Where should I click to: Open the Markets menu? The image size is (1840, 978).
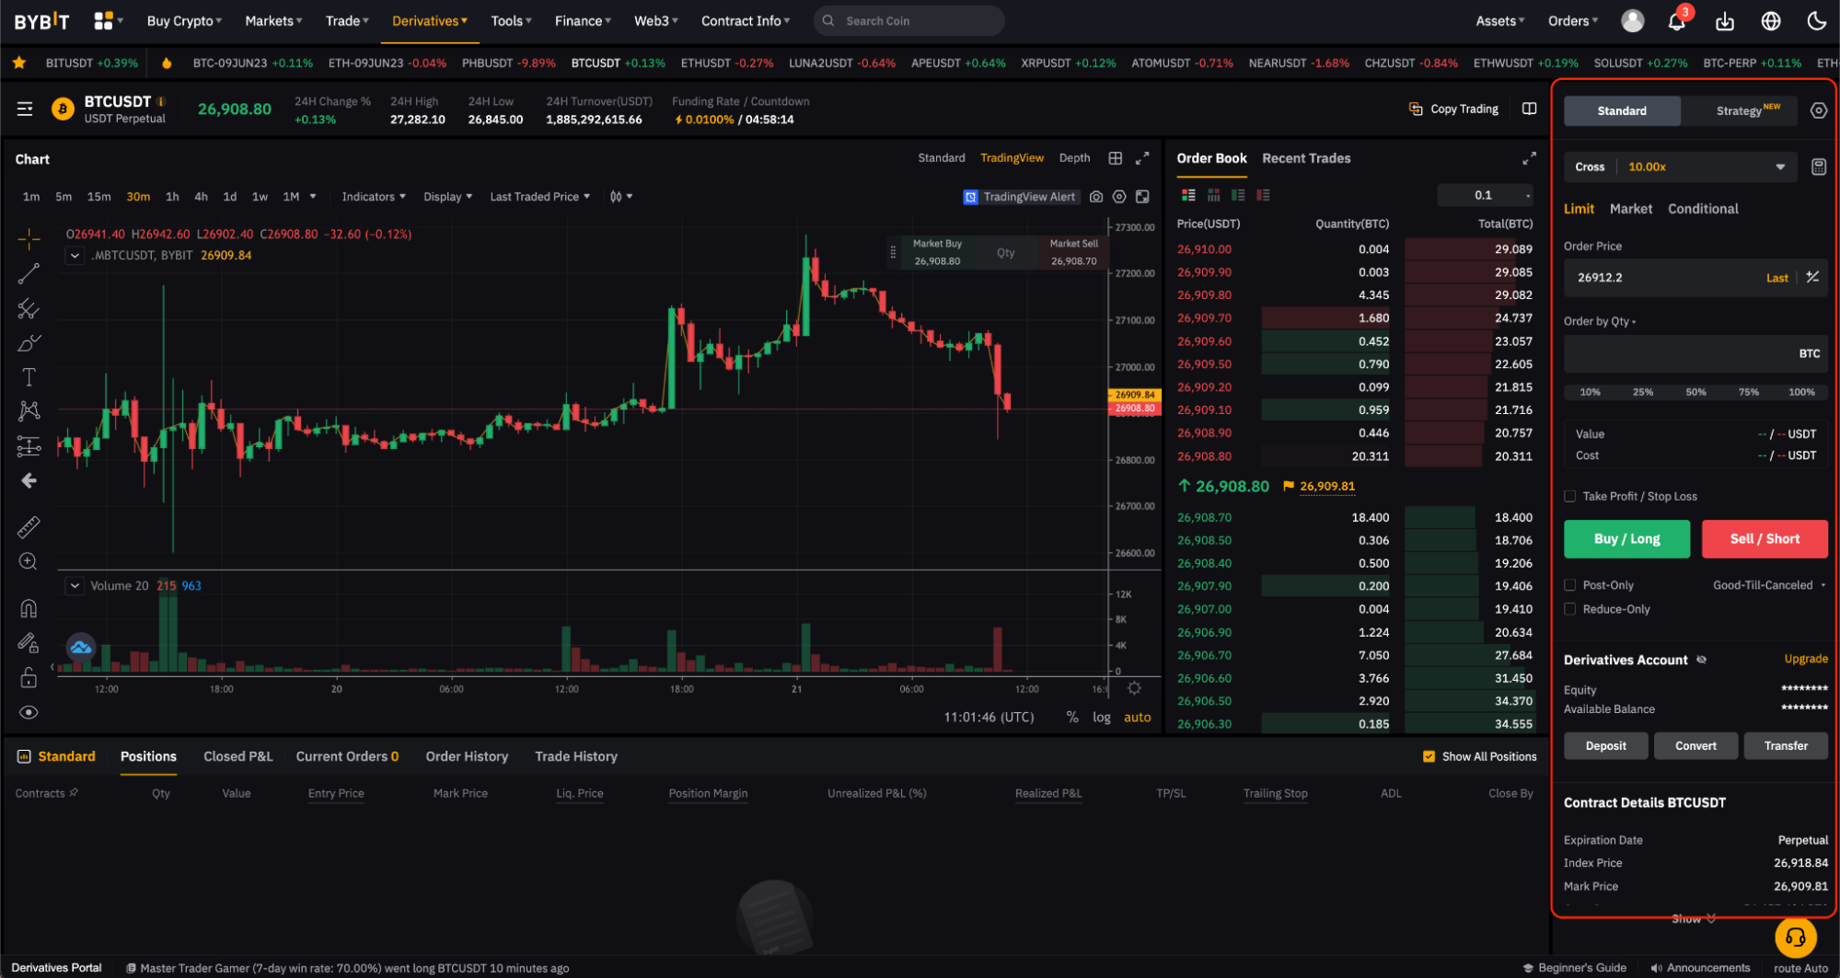tap(273, 21)
